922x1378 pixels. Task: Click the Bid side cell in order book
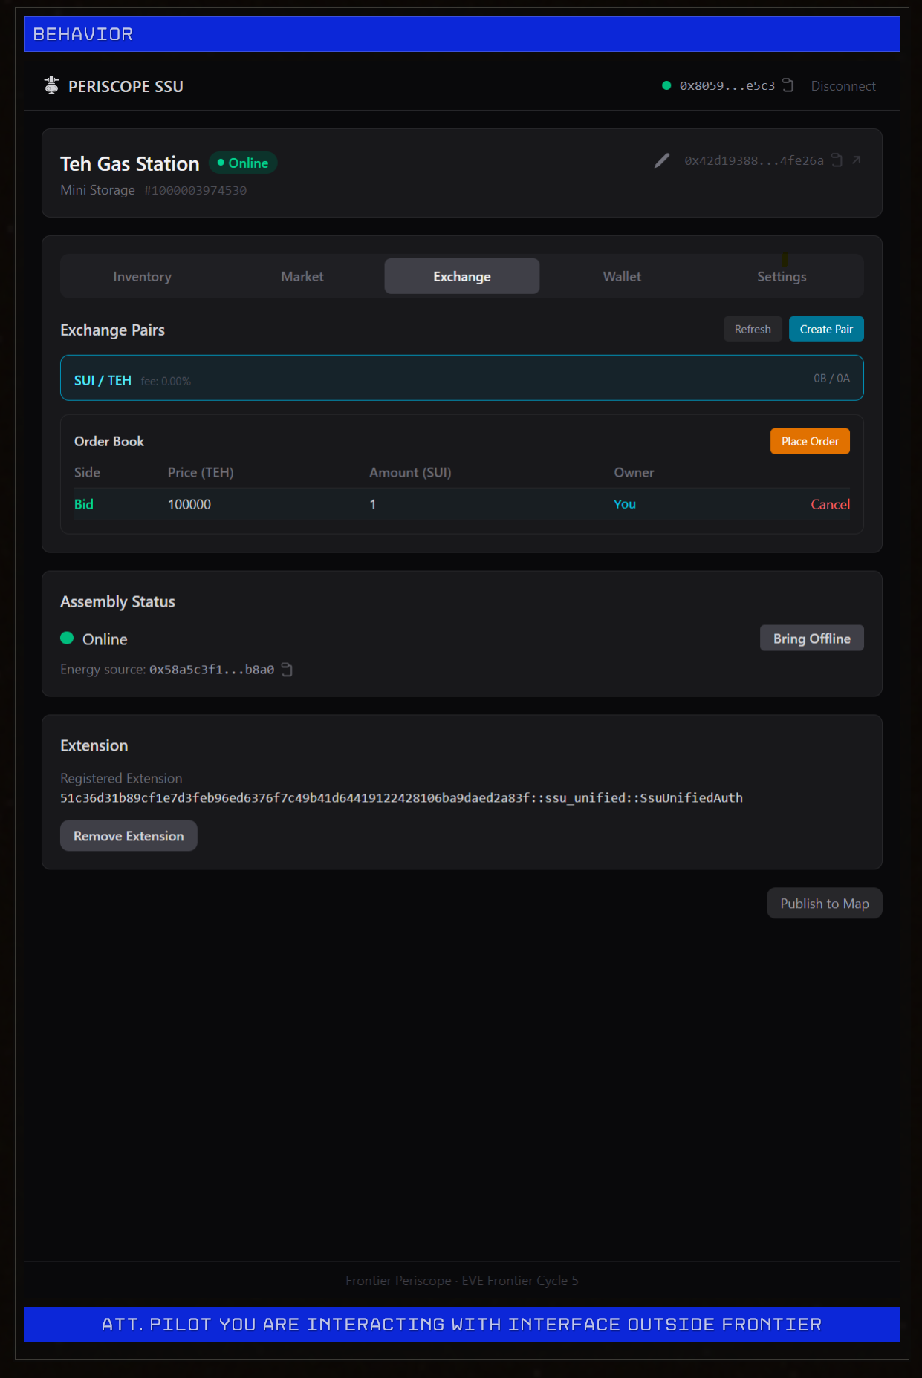[84, 504]
